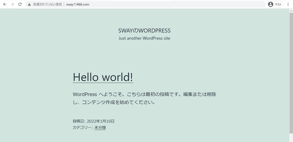The image size is (293, 142).
Task: Click the browser back arrow
Action: [x=5, y=4]
